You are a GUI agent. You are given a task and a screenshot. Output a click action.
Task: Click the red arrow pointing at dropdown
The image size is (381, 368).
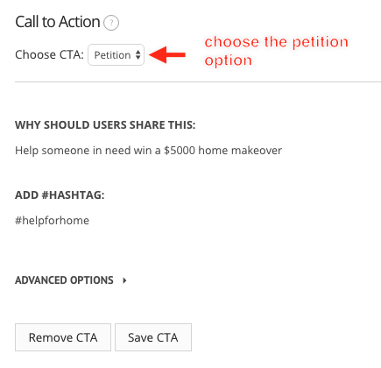[x=167, y=54]
